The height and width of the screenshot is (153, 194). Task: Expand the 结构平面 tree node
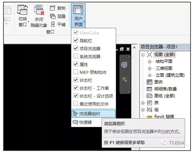[150, 62]
